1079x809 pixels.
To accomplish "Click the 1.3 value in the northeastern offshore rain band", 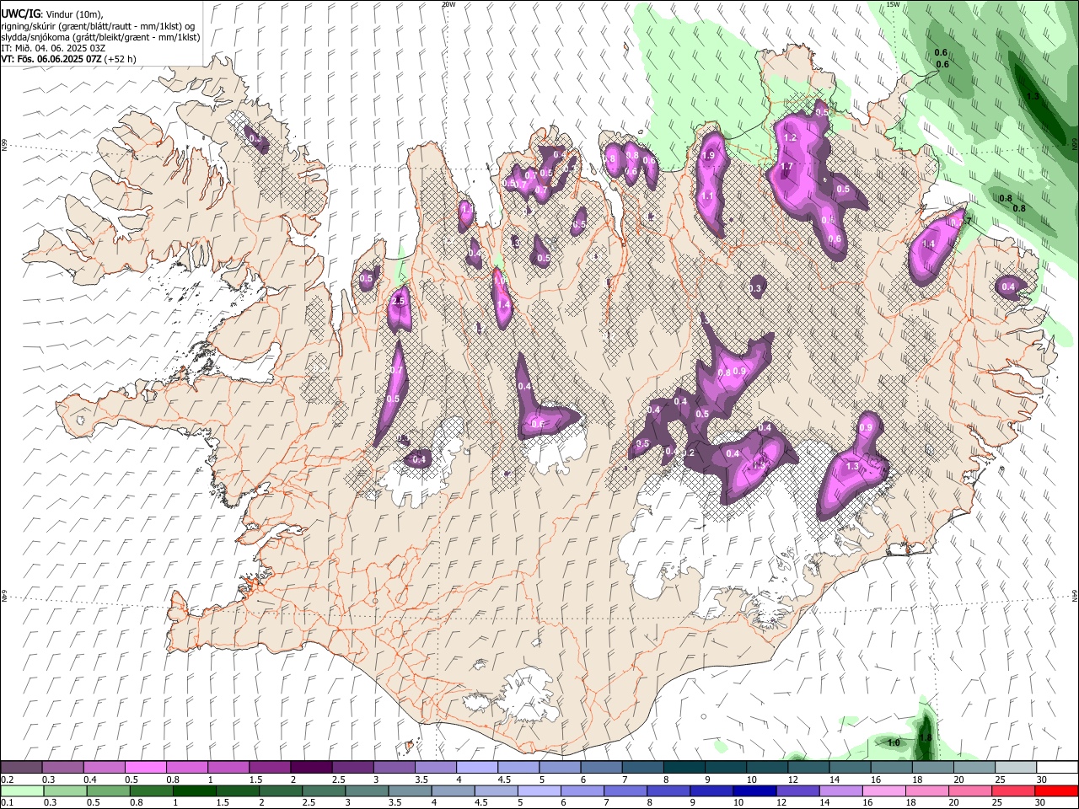I will 1033,97.
